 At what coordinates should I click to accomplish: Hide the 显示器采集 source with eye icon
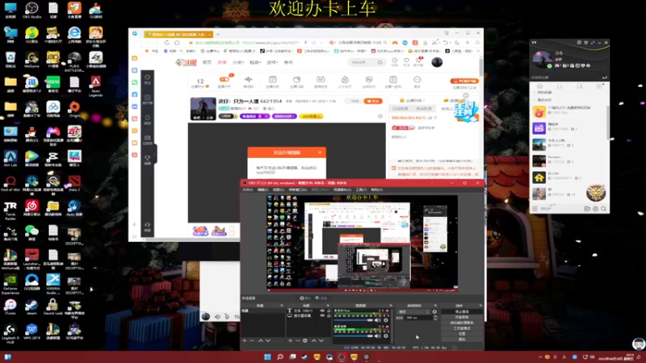pos(322,315)
